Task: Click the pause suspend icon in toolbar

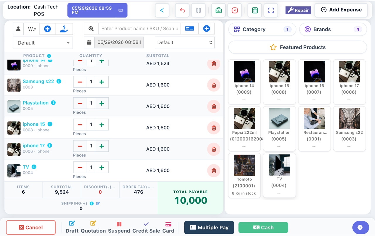Action: click(x=198, y=11)
